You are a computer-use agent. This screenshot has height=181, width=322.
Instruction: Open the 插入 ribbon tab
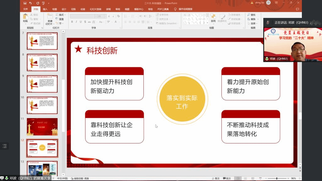[x=45, y=9]
